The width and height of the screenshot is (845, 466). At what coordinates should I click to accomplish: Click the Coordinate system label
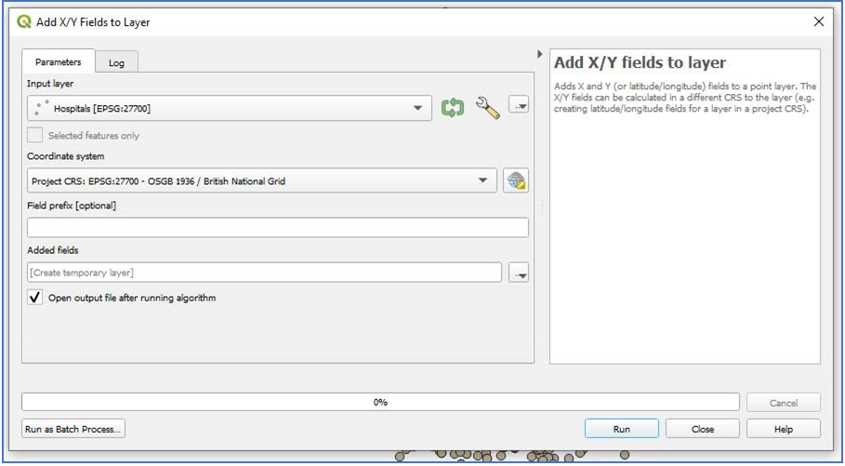point(66,156)
